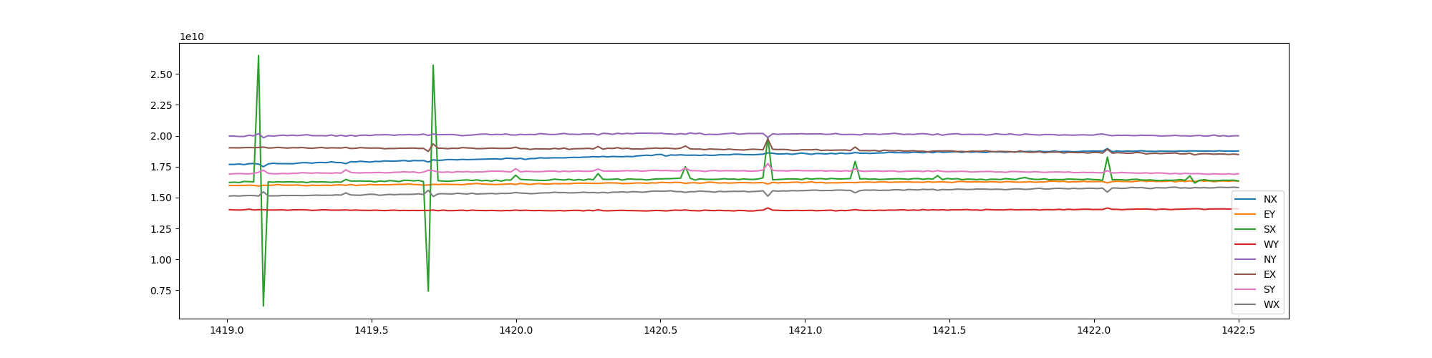Click the top of the second green SX spike
The height and width of the screenshot is (358, 1432).
(x=432, y=65)
